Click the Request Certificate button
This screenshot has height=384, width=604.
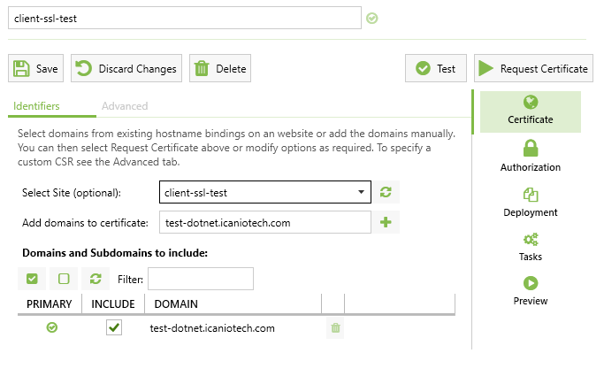(533, 68)
